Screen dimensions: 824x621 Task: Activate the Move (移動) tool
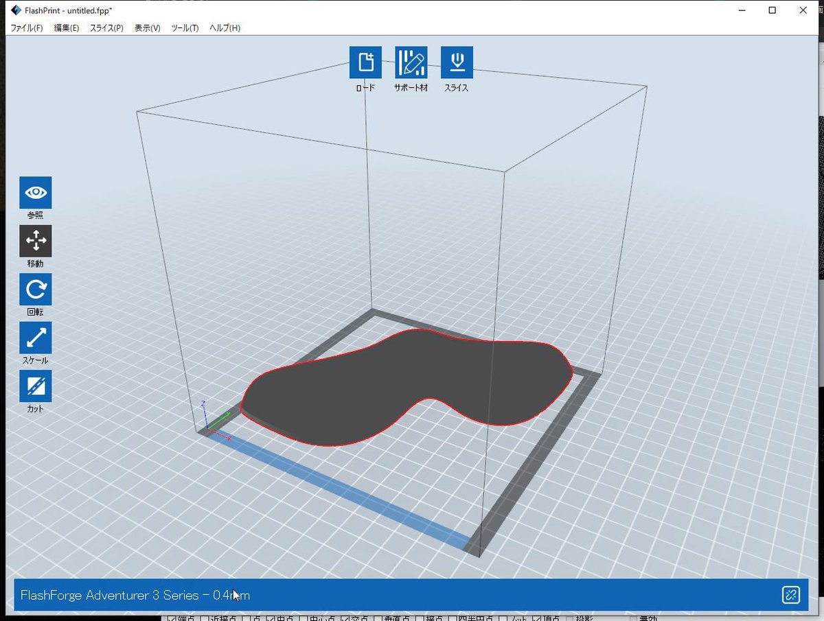pos(36,241)
